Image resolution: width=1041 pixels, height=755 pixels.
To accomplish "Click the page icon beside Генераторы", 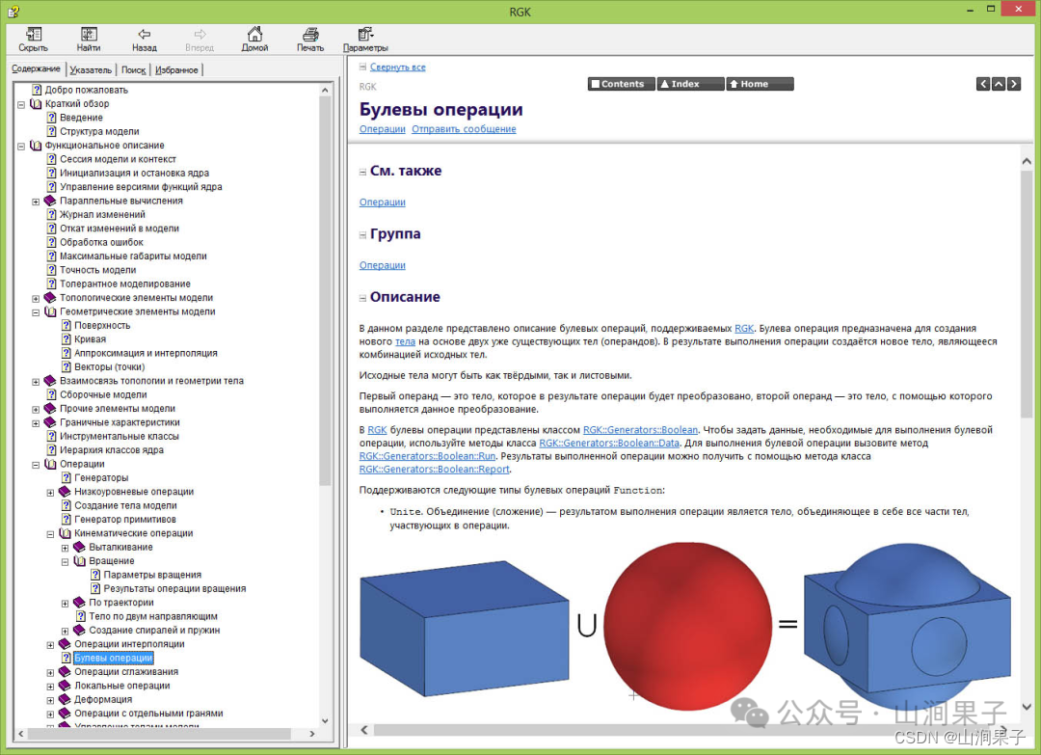I will (x=67, y=477).
